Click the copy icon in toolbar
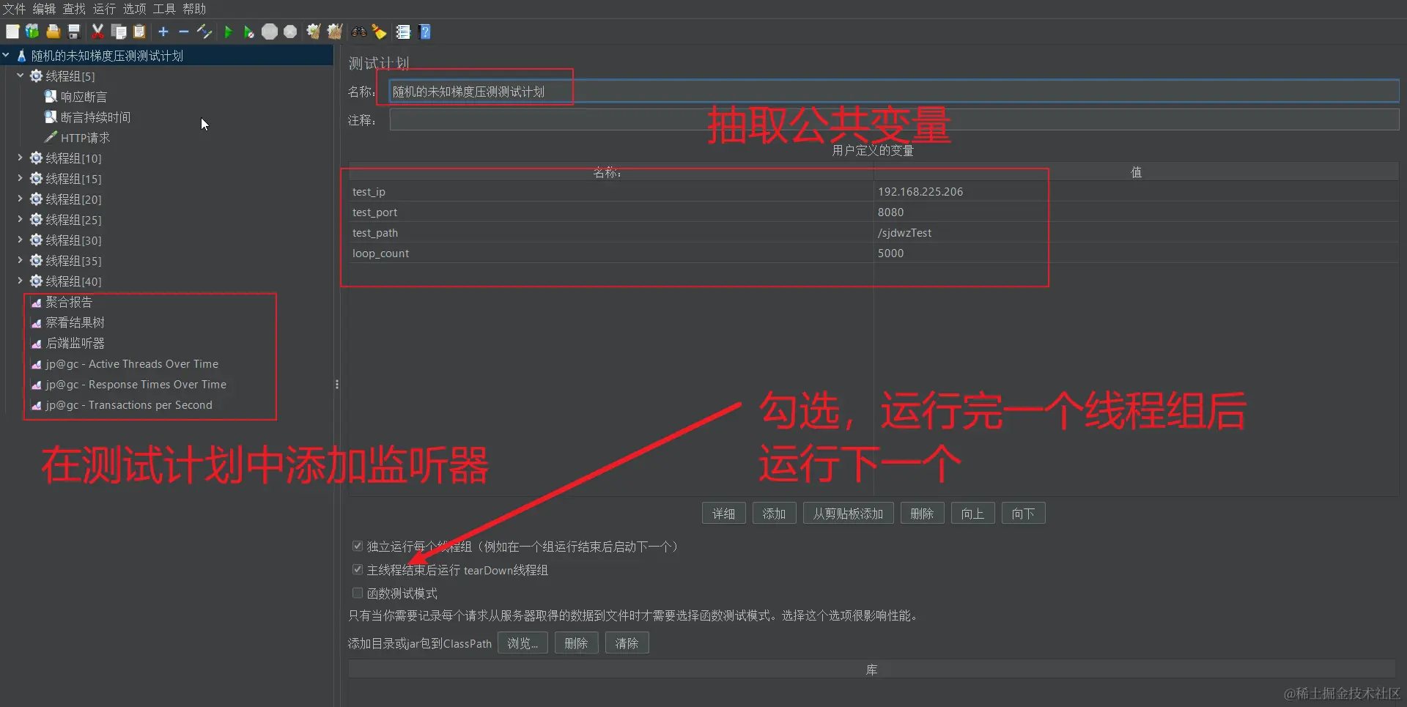This screenshot has height=707, width=1407. pyautogui.click(x=119, y=32)
